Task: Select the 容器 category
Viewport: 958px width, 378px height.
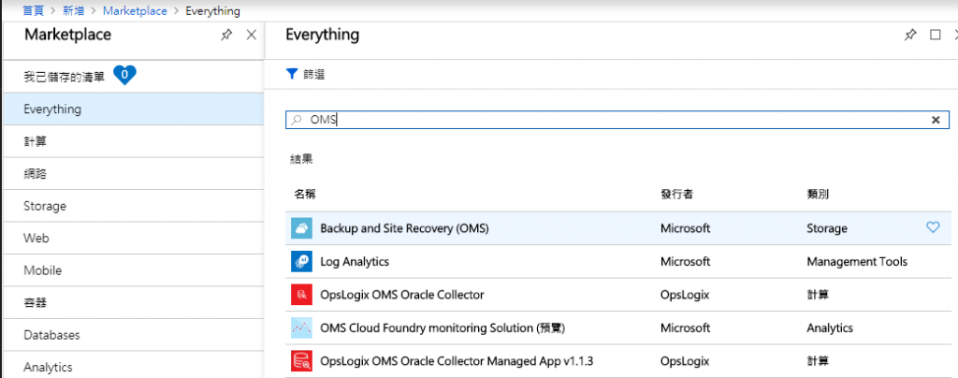Action: coord(134,303)
